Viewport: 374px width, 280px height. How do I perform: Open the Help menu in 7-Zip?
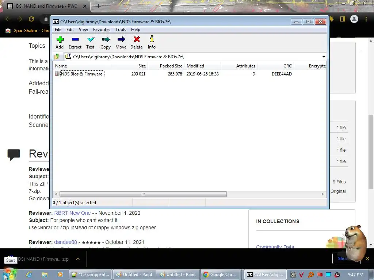click(x=136, y=30)
